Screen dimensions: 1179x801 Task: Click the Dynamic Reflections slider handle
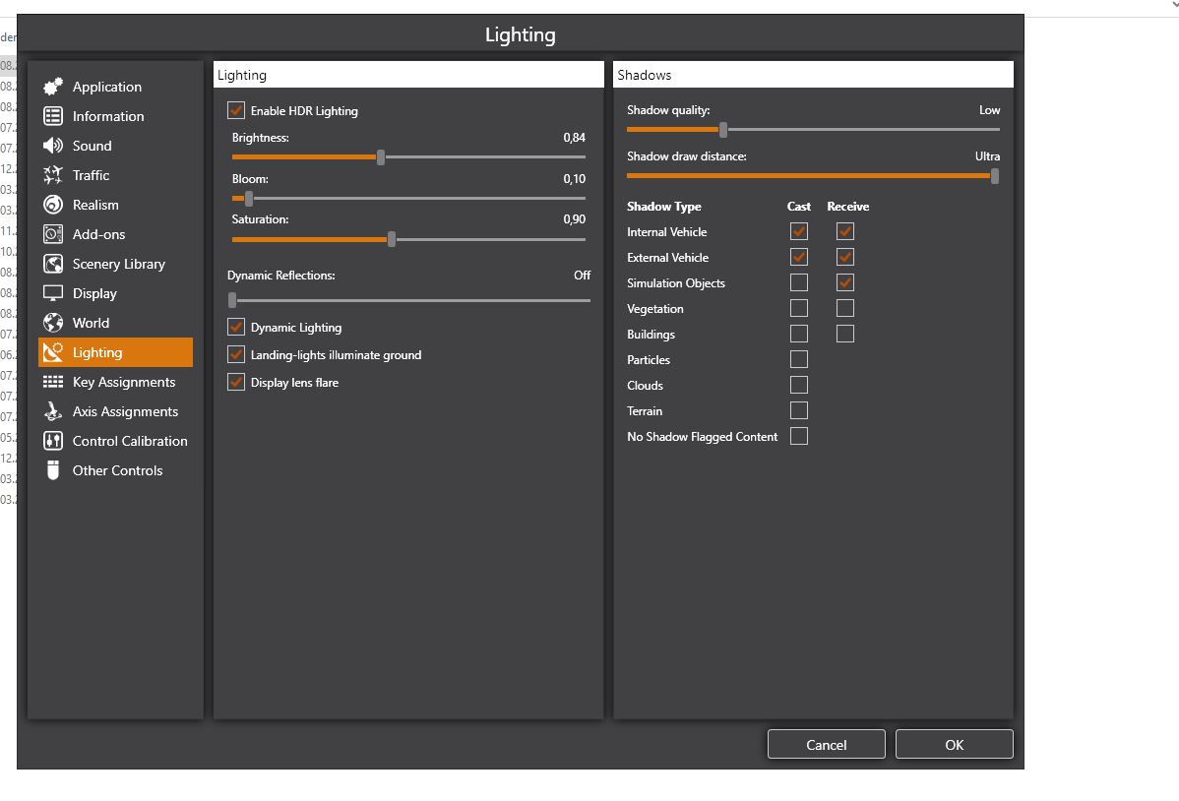click(x=232, y=301)
